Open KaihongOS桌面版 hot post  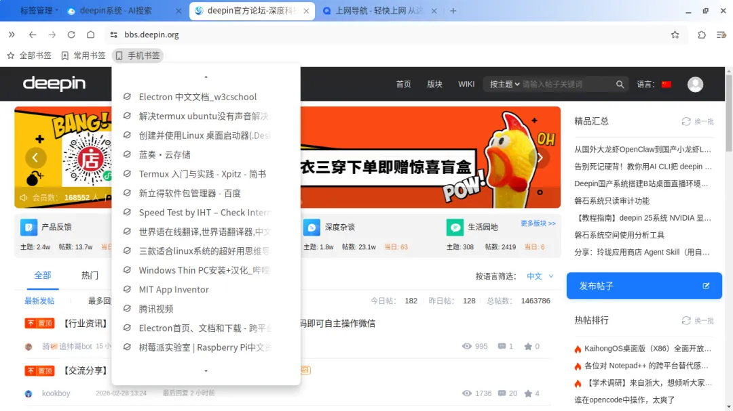click(x=647, y=349)
